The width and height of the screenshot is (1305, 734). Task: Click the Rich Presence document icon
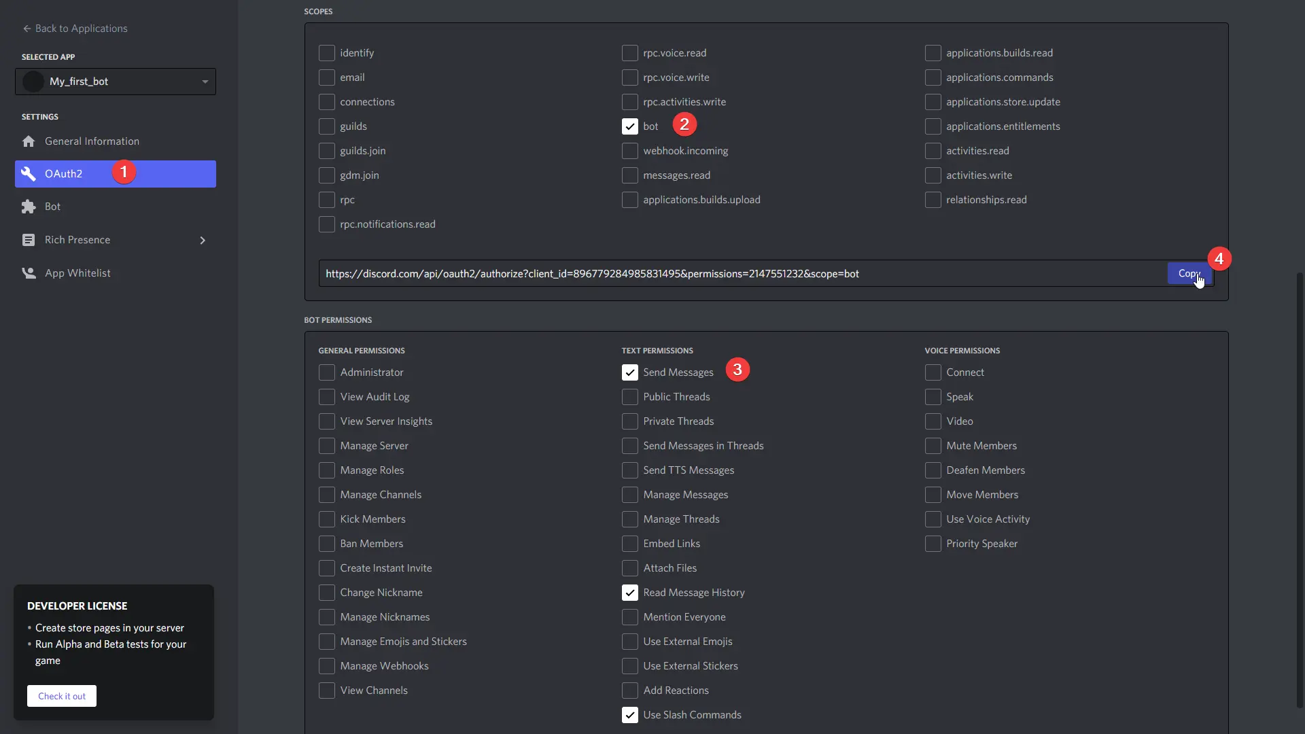pyautogui.click(x=29, y=240)
